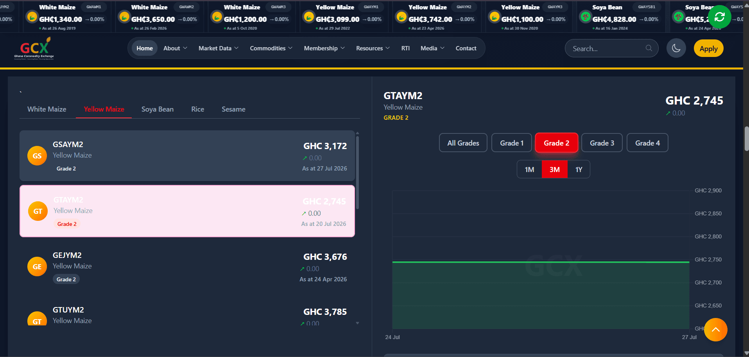Click the GHC 3,676 price on GEJYM2
749x357 pixels.
coord(325,257)
